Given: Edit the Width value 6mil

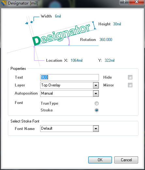Looking at the screenshot, I should [58, 16].
